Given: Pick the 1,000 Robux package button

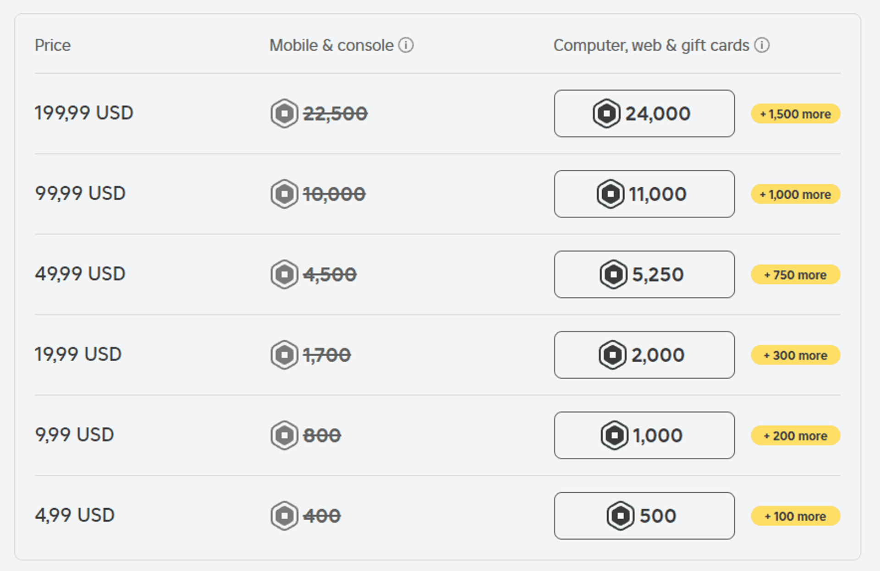Looking at the screenshot, I should coord(644,435).
